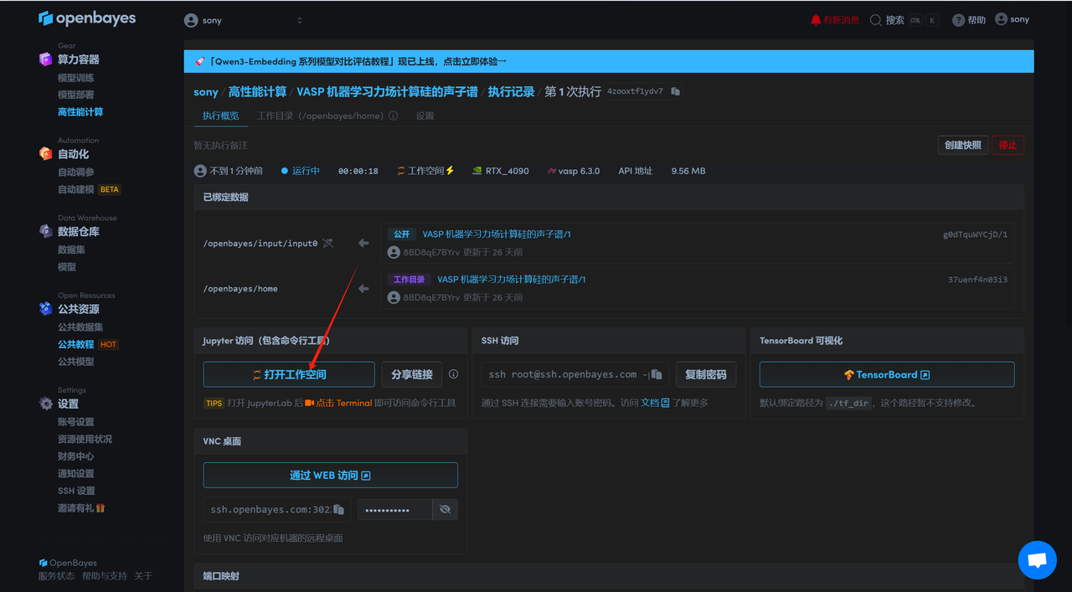Click 打开工作空间 button

tap(289, 374)
